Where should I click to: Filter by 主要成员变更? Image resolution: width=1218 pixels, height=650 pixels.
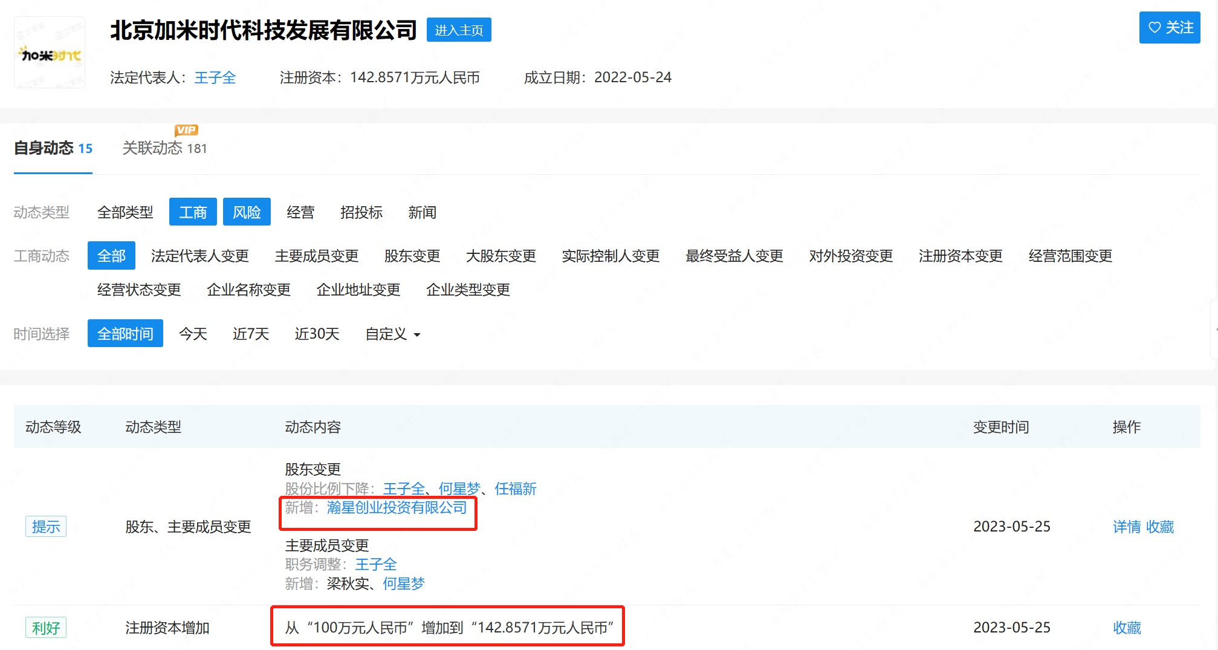317,256
